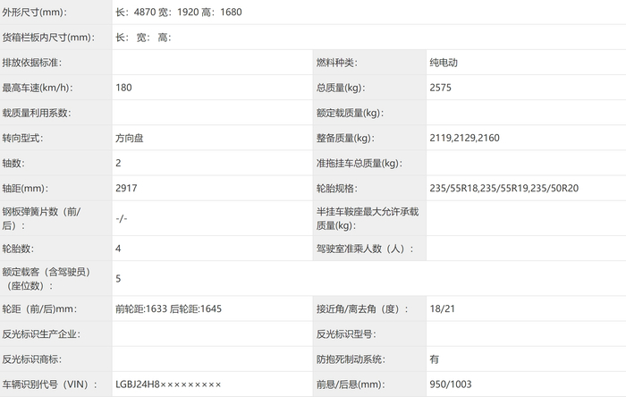Select the 排放依据标准 label cell
The image size is (626, 397).
click(55, 63)
